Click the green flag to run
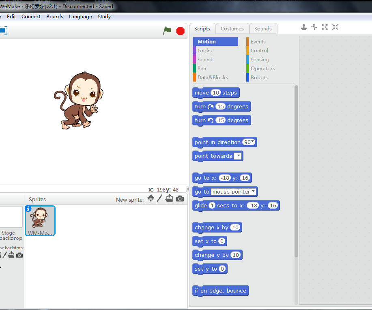 point(167,30)
